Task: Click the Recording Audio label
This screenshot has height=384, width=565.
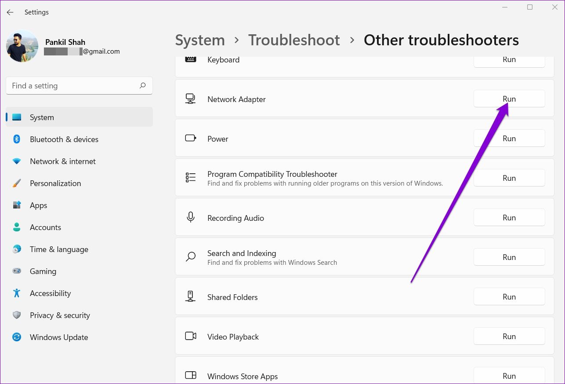Action: [235, 218]
